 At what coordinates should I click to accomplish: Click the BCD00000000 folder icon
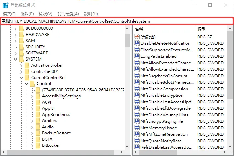coord(22,28)
